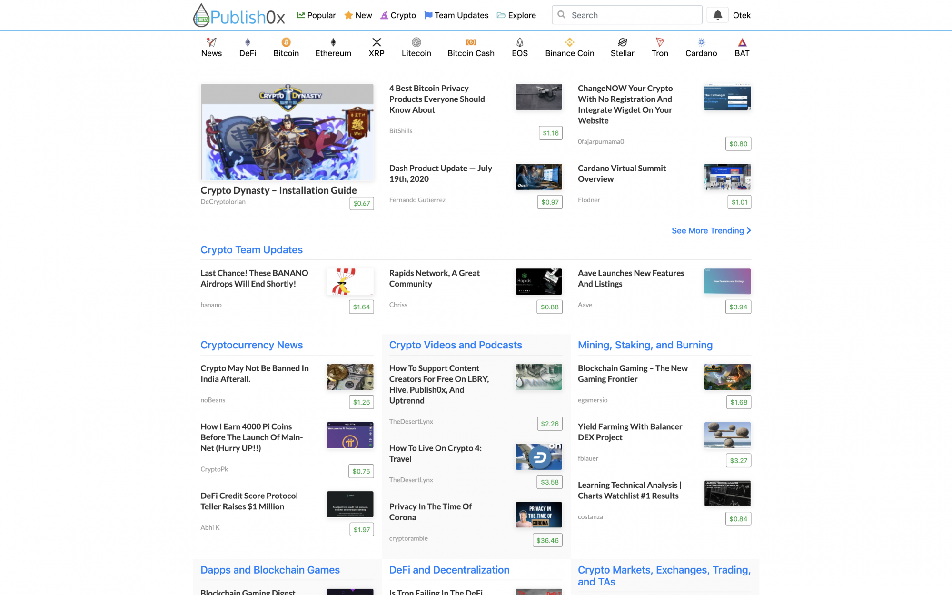Choose the Litecoin coin icon
The height and width of the screenshot is (595, 952).
tap(416, 42)
